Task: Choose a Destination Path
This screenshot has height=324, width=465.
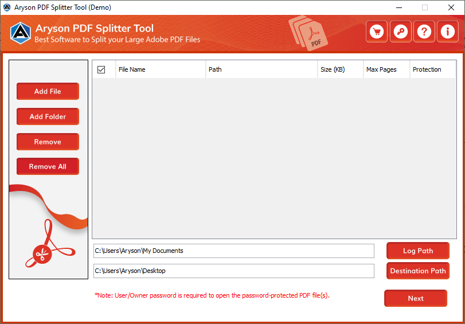Action: pyautogui.click(x=418, y=271)
